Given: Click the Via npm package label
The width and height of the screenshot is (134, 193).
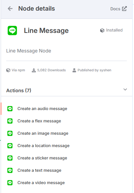Looking at the screenshot, I should [x=16, y=70].
